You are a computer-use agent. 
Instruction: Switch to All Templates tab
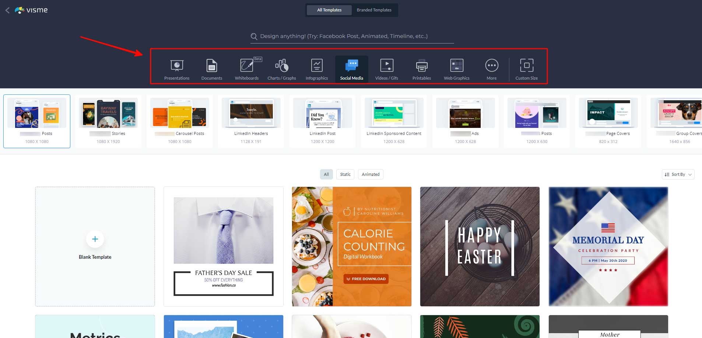[x=329, y=10]
